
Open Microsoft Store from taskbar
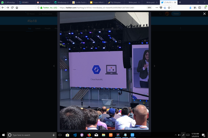(x=67, y=135)
